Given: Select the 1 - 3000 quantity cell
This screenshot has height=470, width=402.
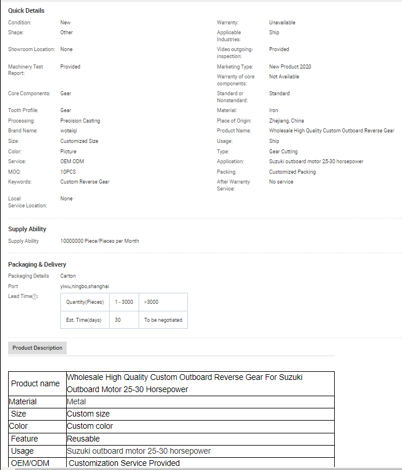Looking at the screenshot, I should pos(124,302).
